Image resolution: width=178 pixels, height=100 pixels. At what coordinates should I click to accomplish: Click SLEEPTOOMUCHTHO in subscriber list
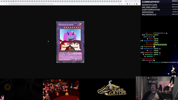pyautogui.click(x=151, y=10)
